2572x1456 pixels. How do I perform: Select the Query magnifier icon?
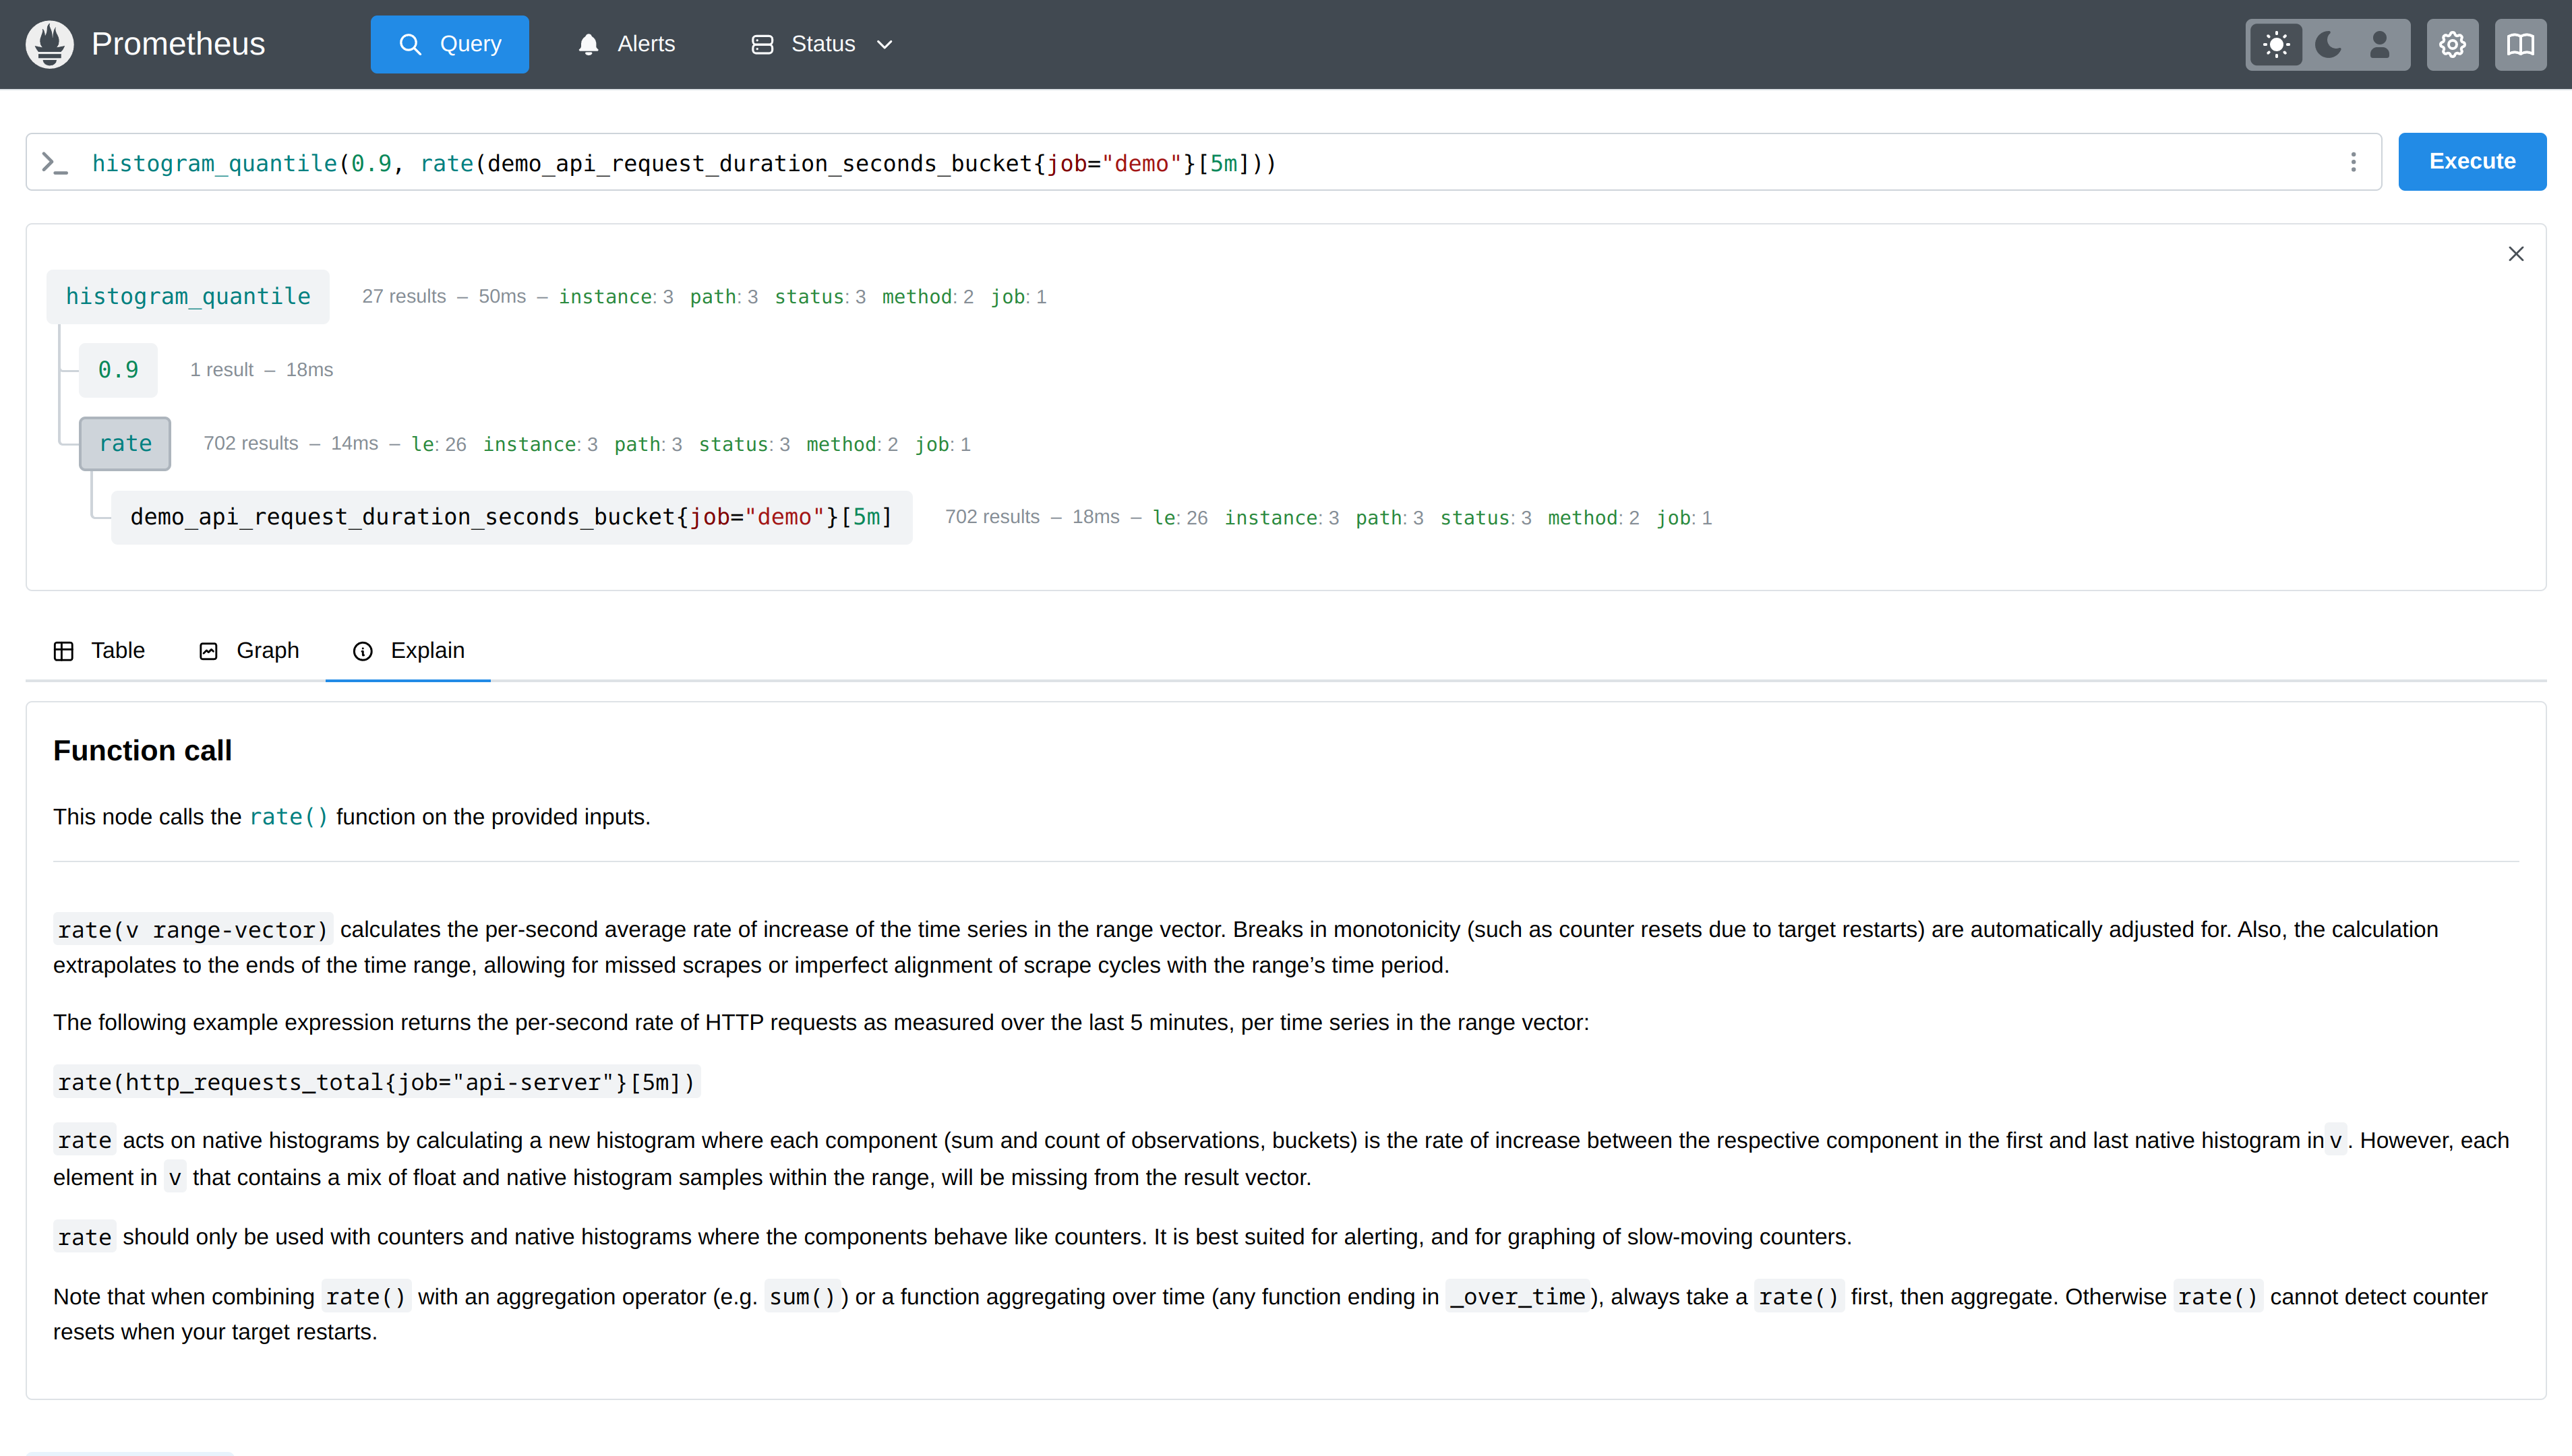(x=410, y=43)
